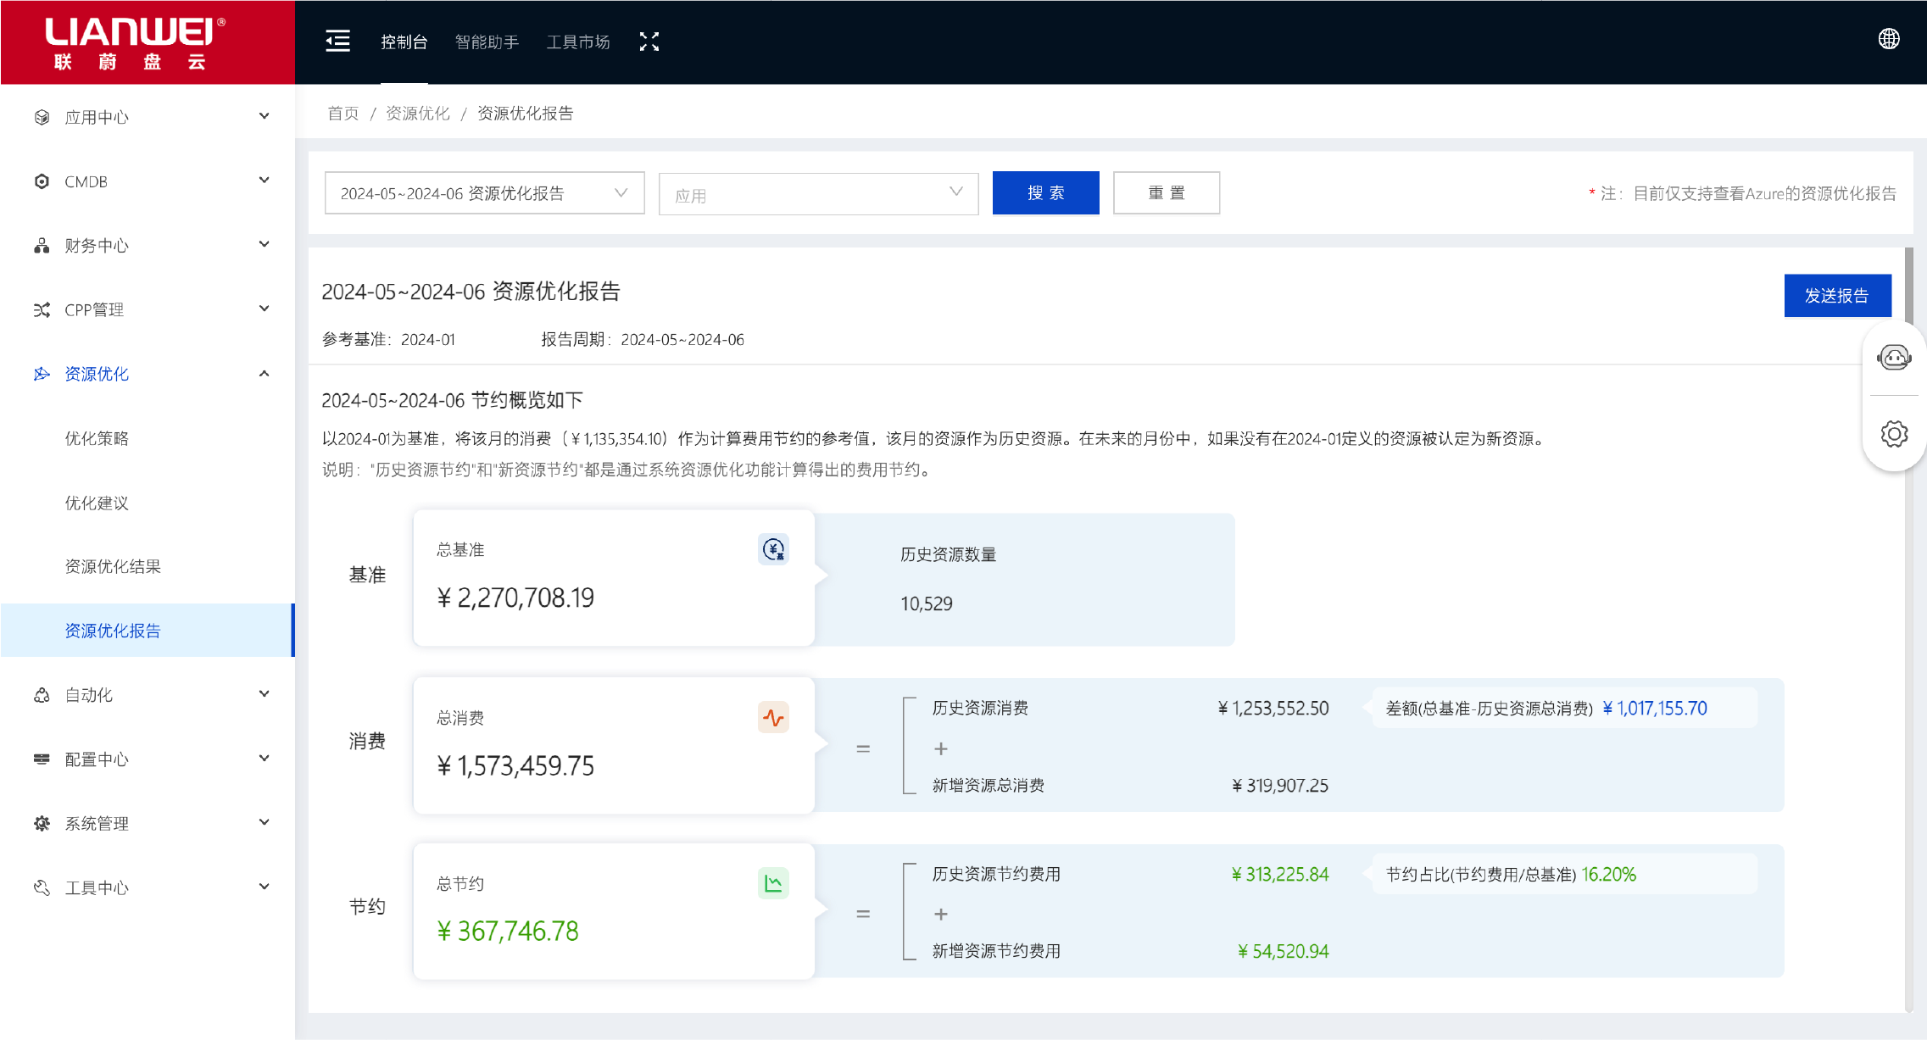Viewport: 1927px width, 1040px height.
Task: Open language globe icon
Action: pos(1889,39)
